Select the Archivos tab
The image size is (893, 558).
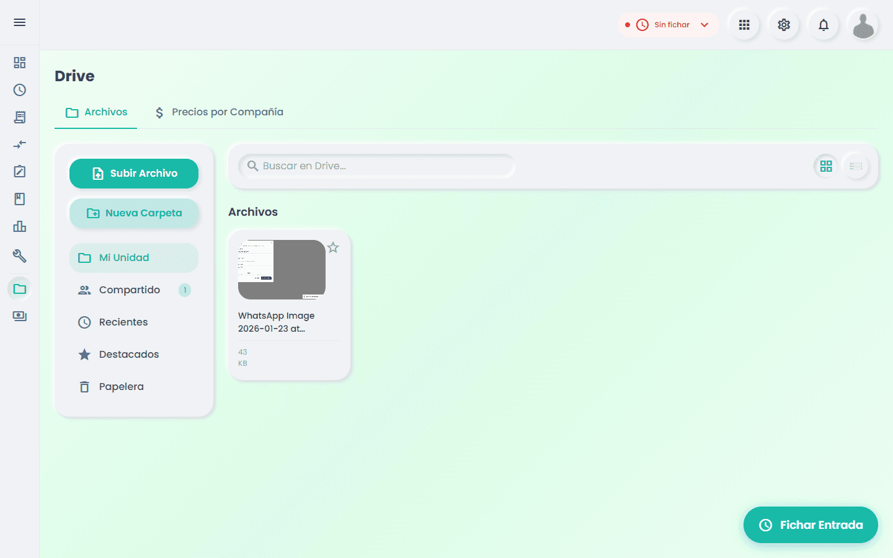pos(97,112)
